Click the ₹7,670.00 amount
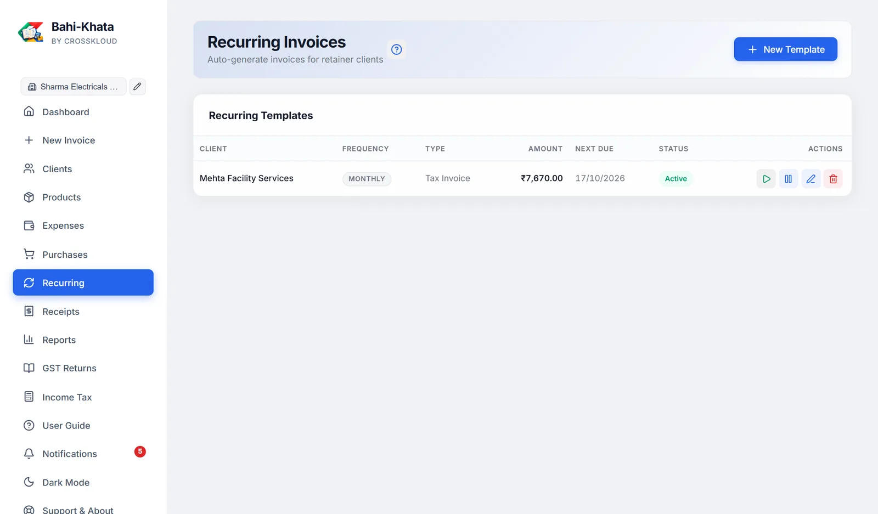The width and height of the screenshot is (878, 514). click(542, 178)
